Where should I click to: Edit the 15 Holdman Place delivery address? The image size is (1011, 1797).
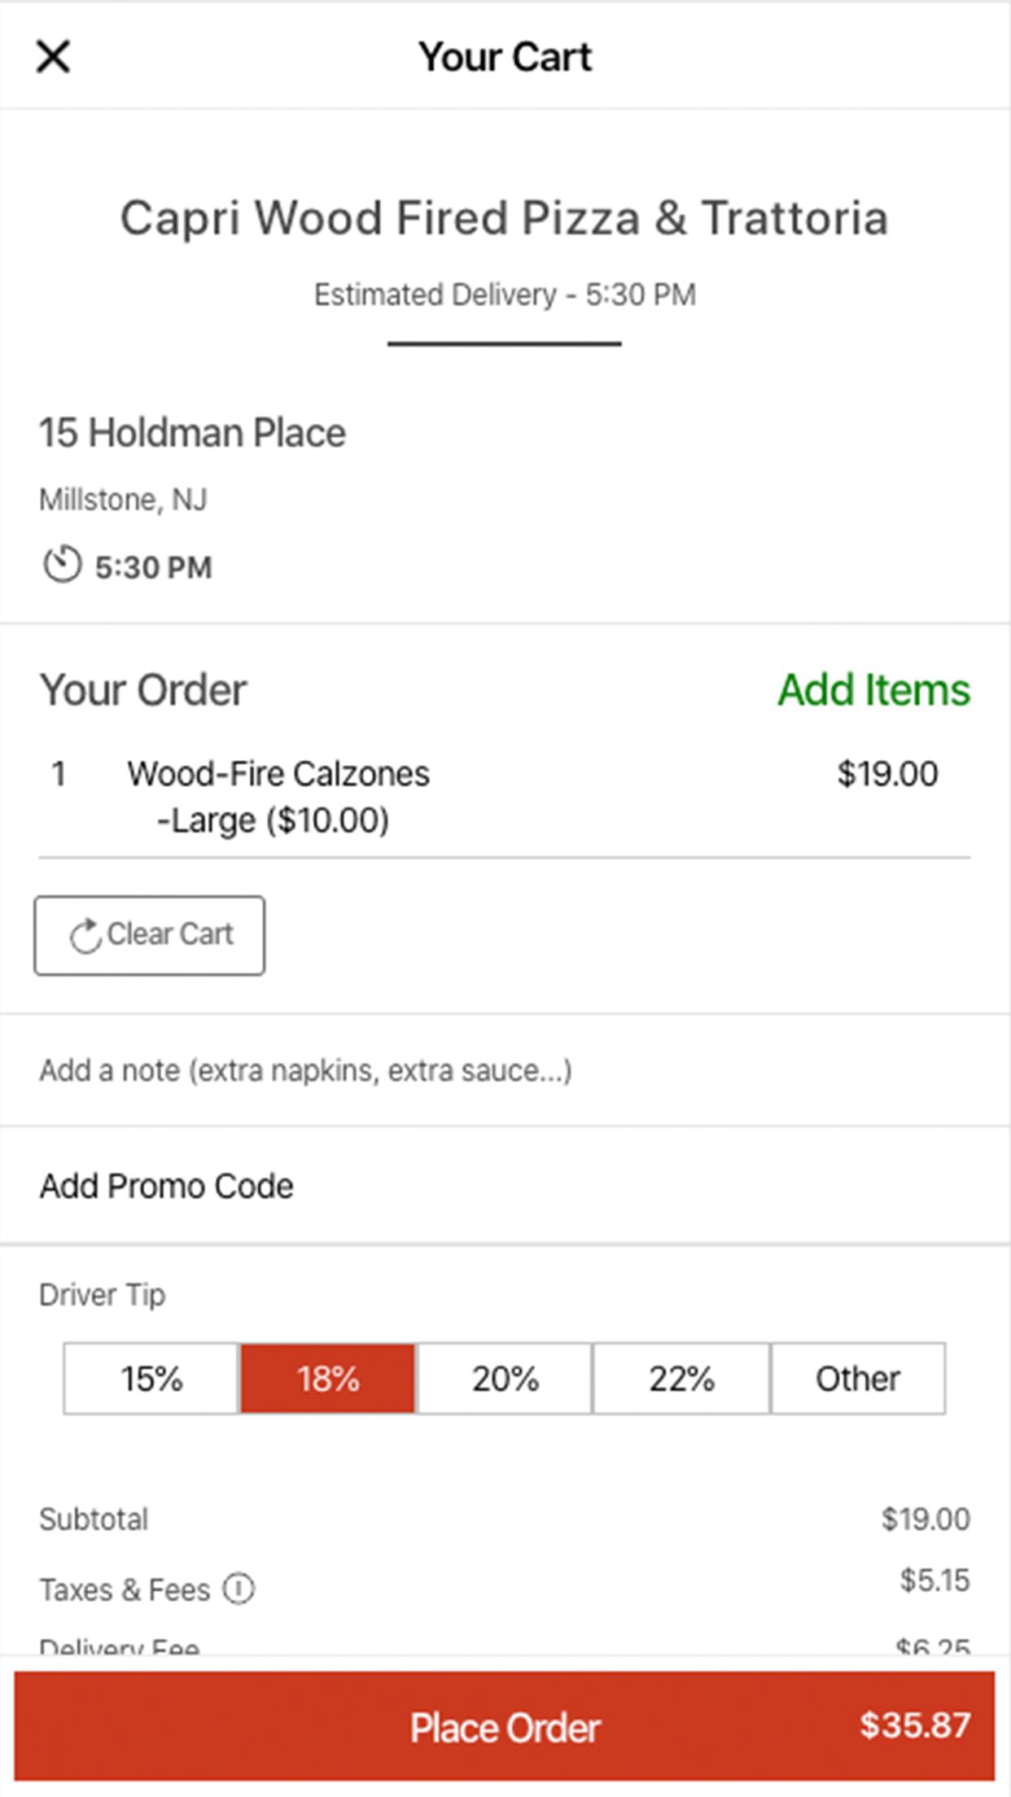tap(193, 433)
